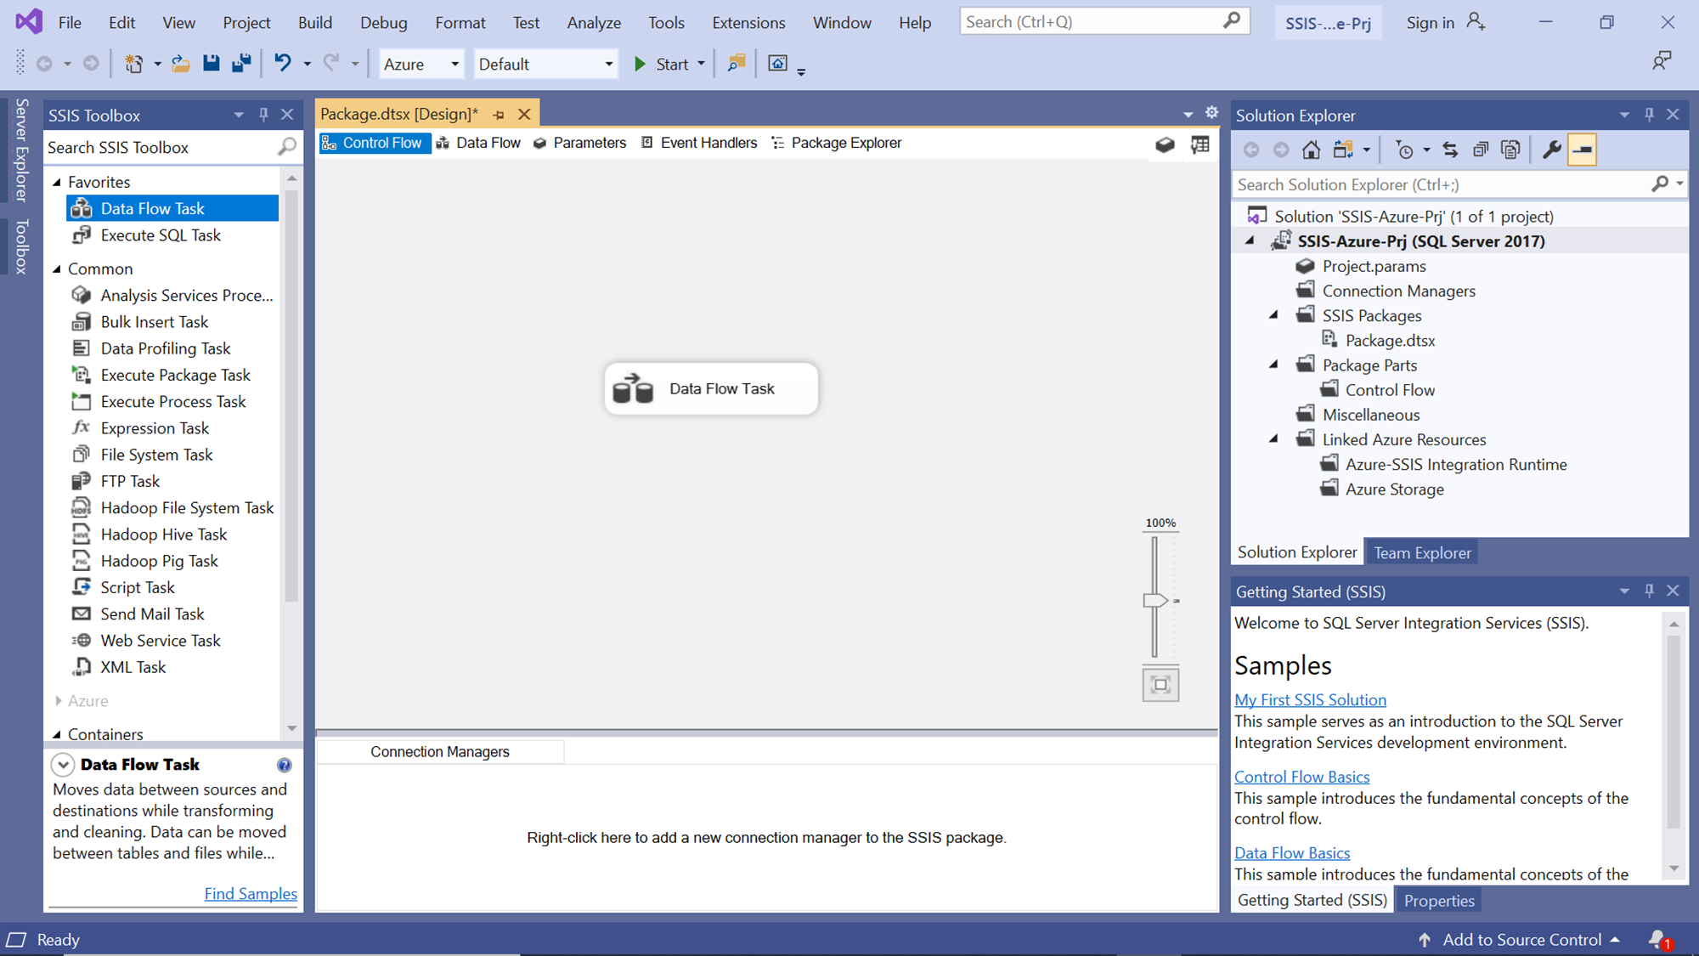Expand the Azure section in SSIS Toolbox

pos(58,701)
